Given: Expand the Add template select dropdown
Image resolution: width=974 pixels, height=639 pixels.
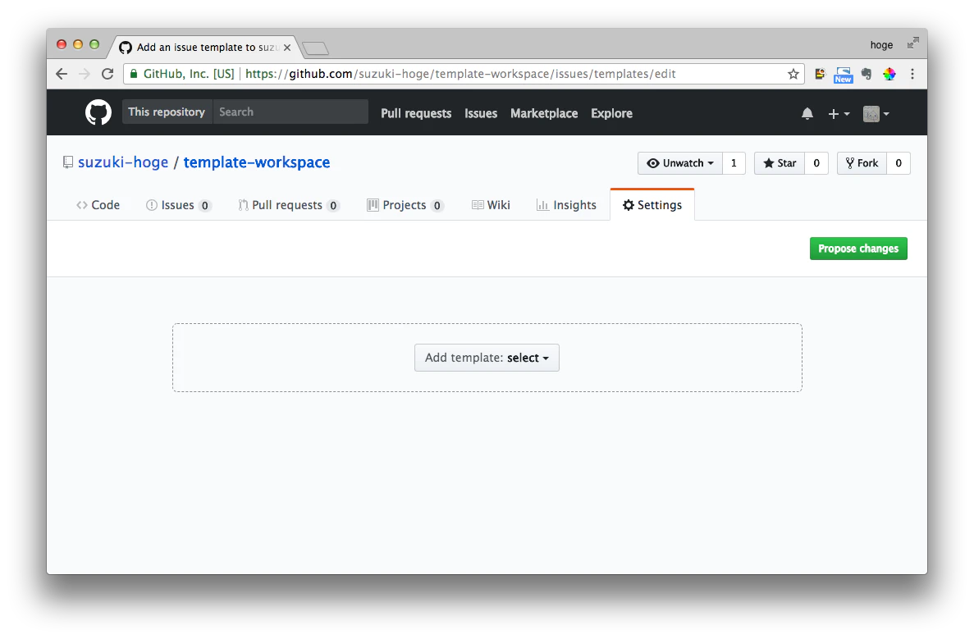Looking at the screenshot, I should 487,358.
